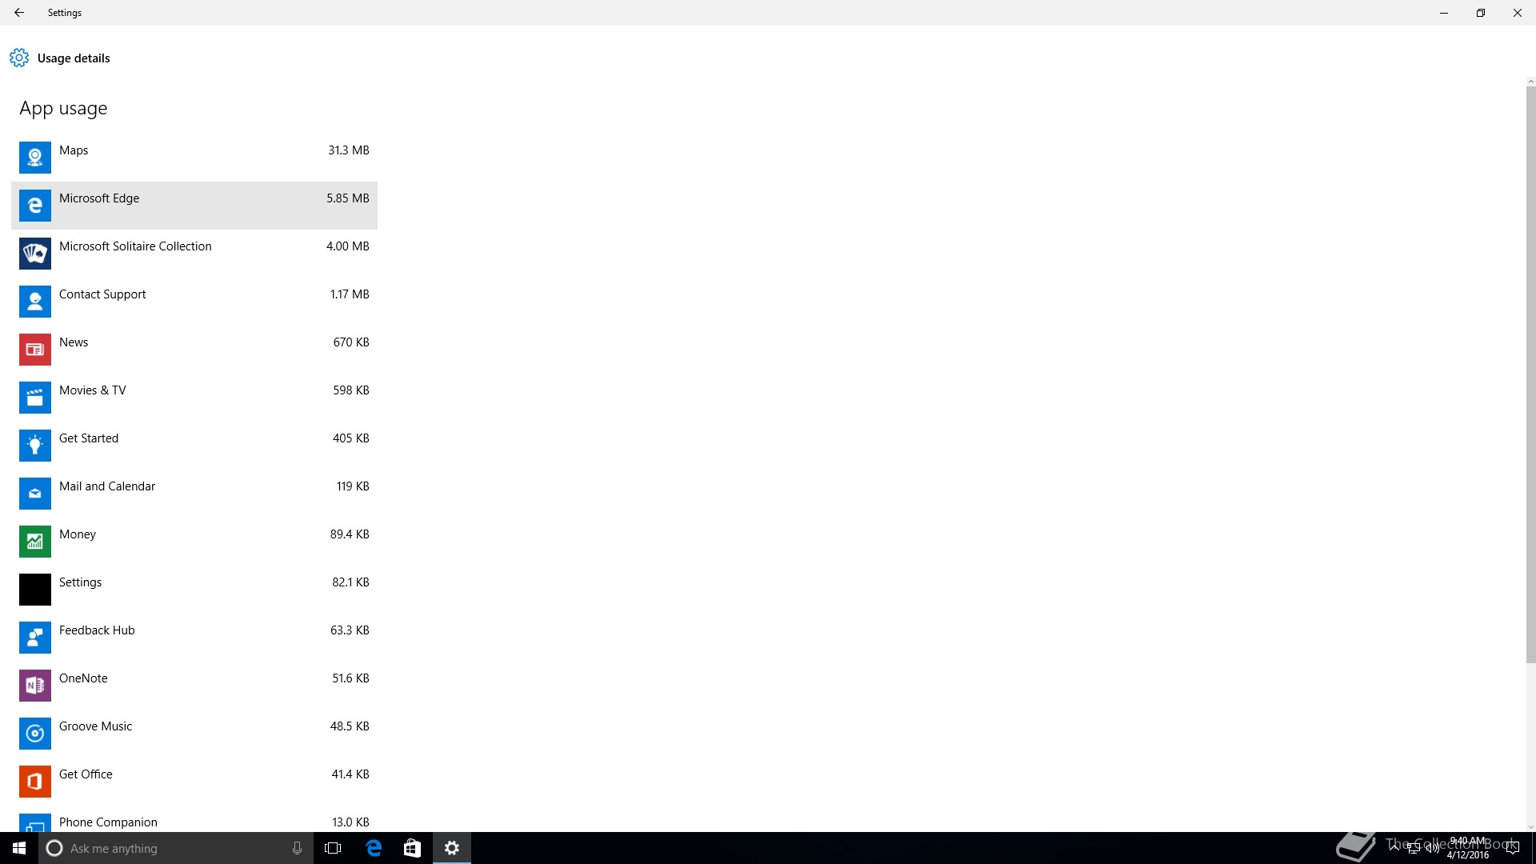This screenshot has height=864, width=1536.
Task: Click the App usage heading
Action: (63, 109)
